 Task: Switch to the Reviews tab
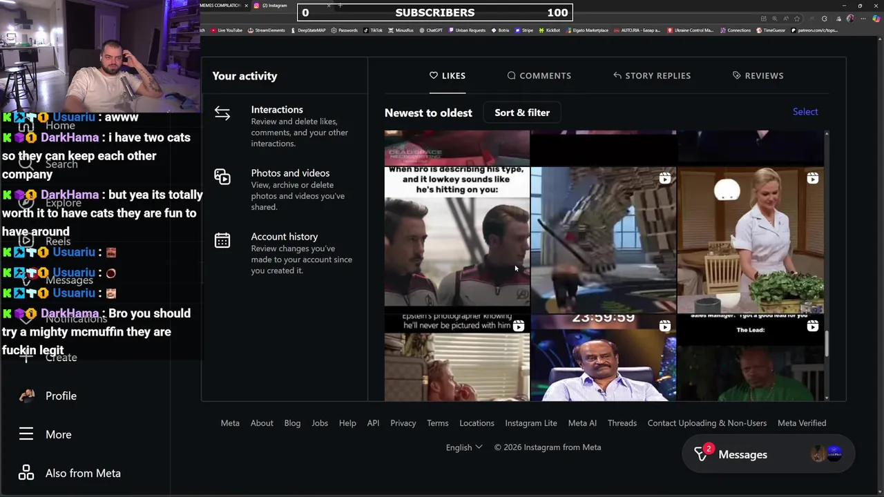click(x=758, y=75)
